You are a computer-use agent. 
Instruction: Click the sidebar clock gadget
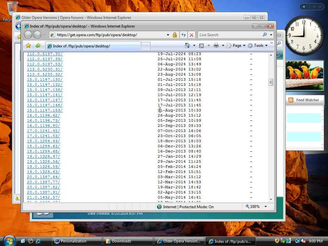pyautogui.click(x=304, y=36)
